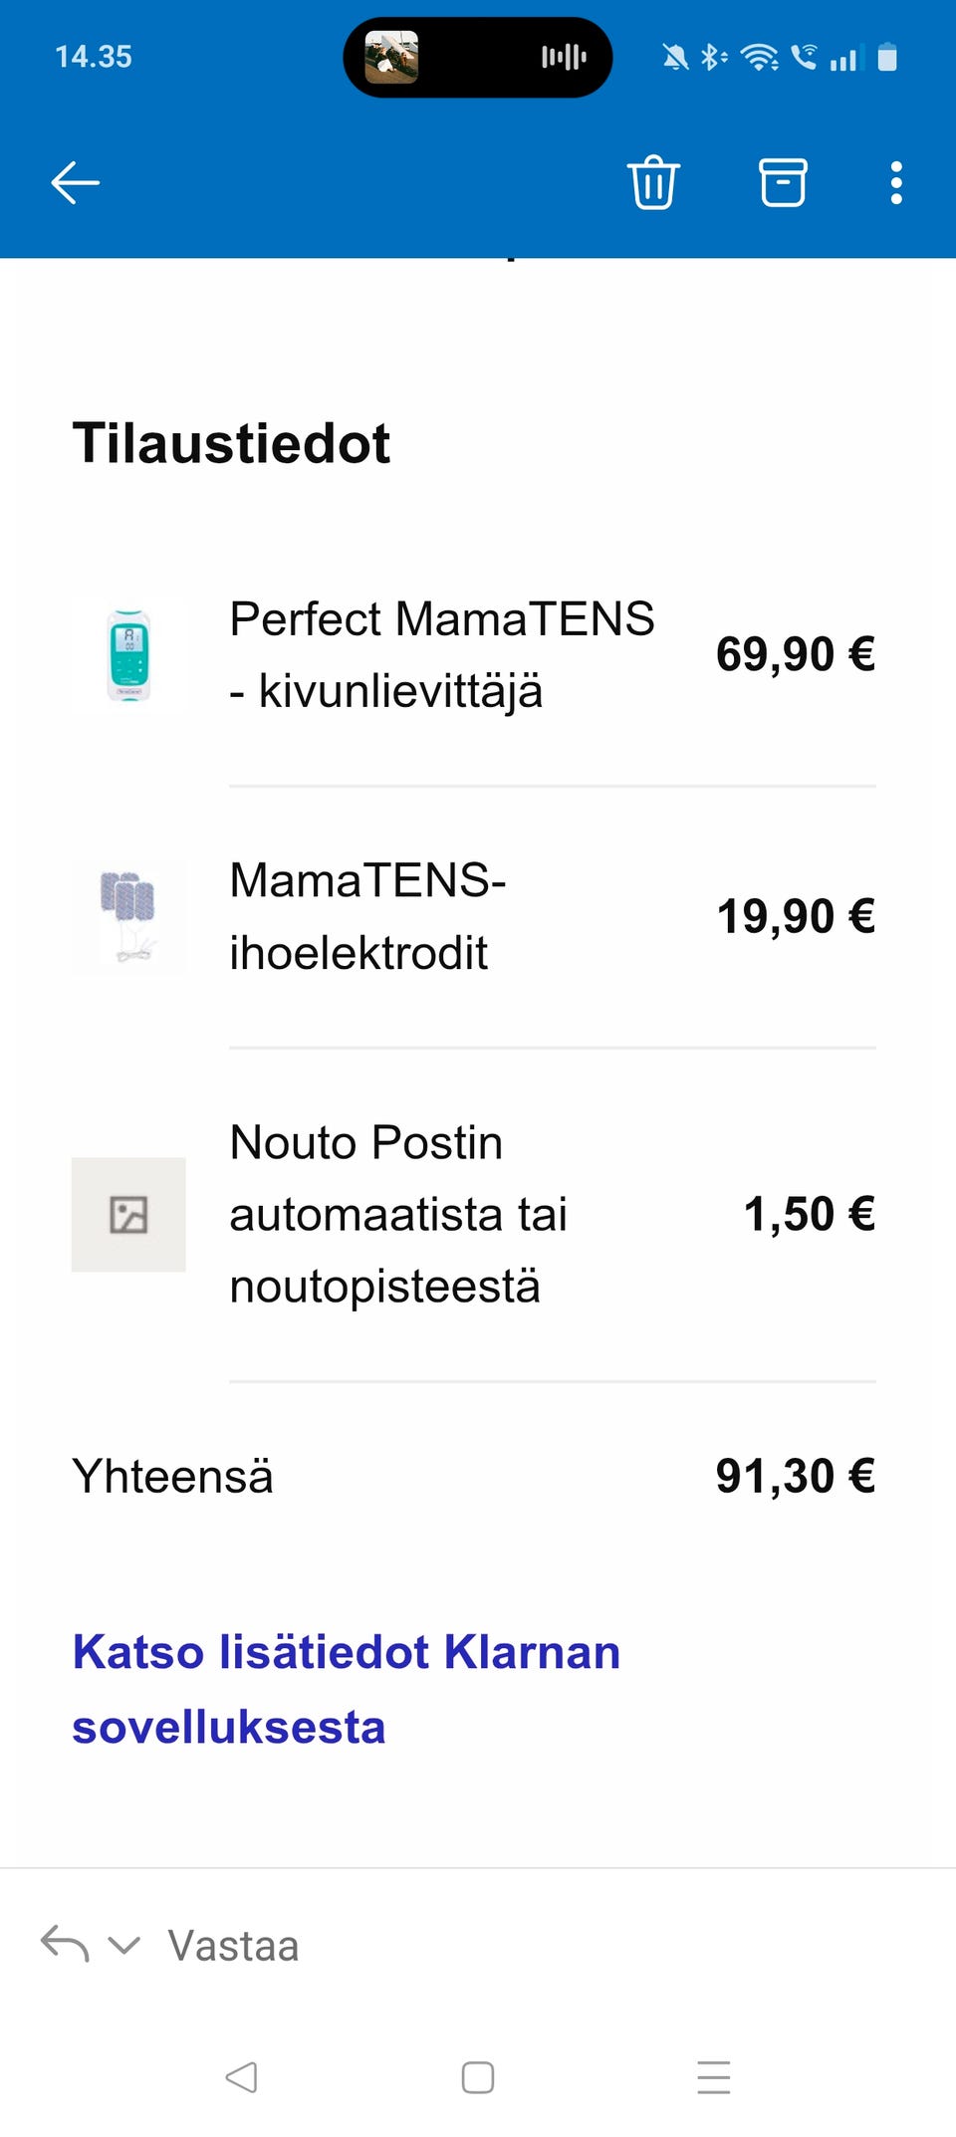This screenshot has width=956, height=2137.
Task: Tap the Vastaa reply field
Action: [x=233, y=1946]
